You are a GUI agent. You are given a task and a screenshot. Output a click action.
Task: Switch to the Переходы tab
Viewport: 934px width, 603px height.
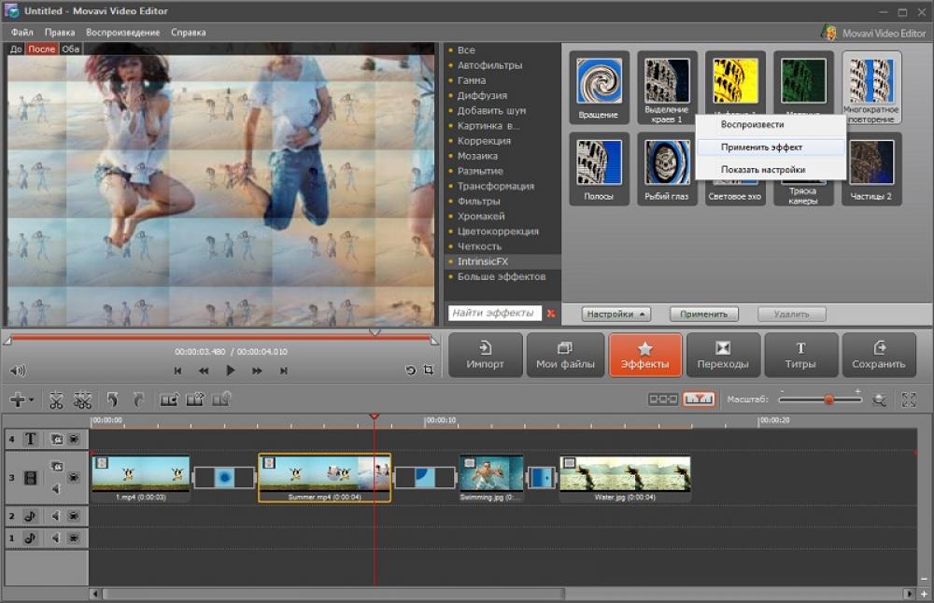(x=724, y=355)
